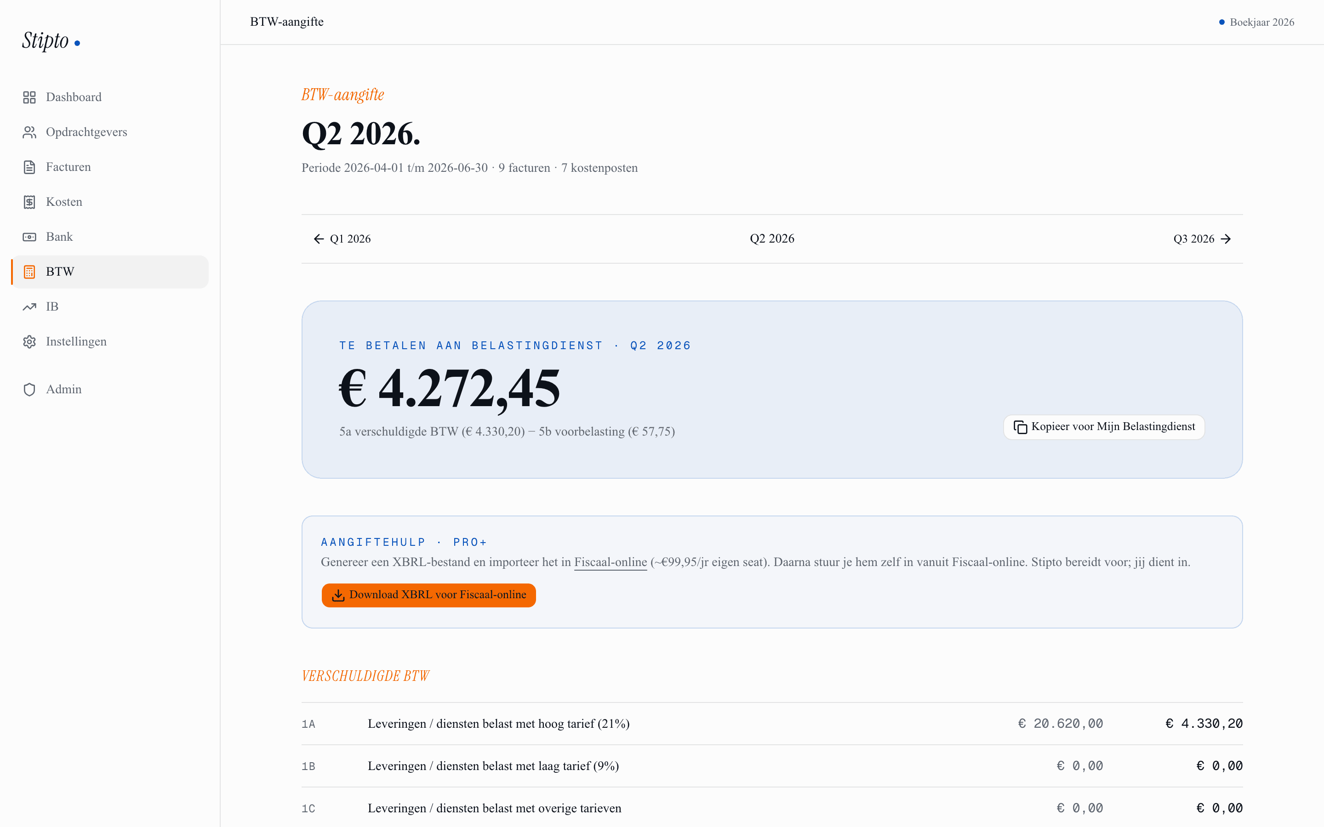
Task: Click Kopieer voor Mijn Belastingdienst button
Action: (x=1104, y=427)
